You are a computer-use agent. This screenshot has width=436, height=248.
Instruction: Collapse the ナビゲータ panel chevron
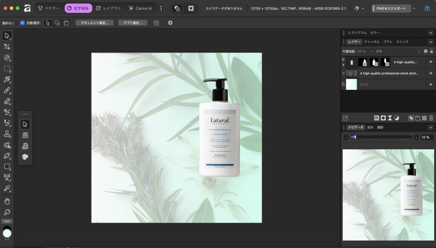[430, 127]
